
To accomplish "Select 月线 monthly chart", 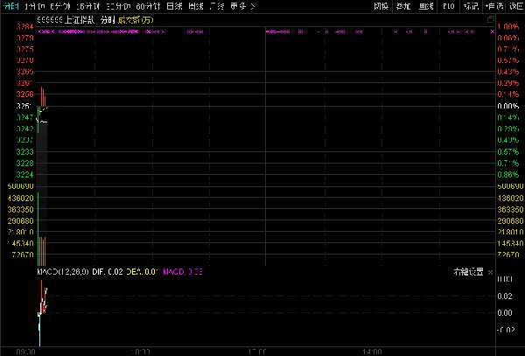I will [x=218, y=6].
